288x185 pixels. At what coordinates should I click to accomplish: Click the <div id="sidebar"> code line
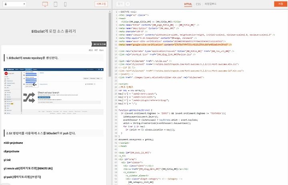pyautogui.click(x=132, y=163)
